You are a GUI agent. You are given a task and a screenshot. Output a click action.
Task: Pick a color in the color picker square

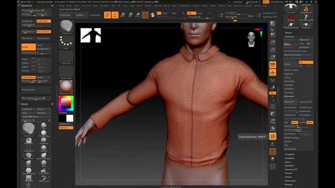pyautogui.click(x=66, y=103)
